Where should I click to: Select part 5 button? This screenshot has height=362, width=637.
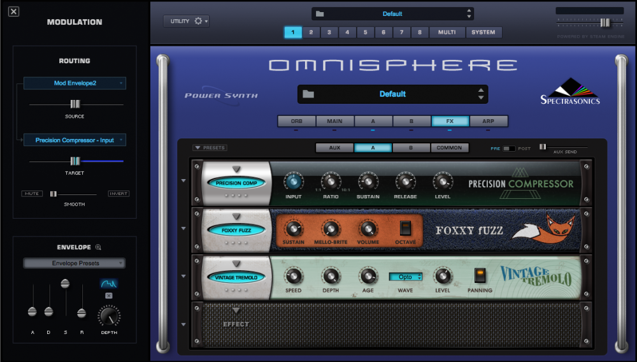click(365, 32)
